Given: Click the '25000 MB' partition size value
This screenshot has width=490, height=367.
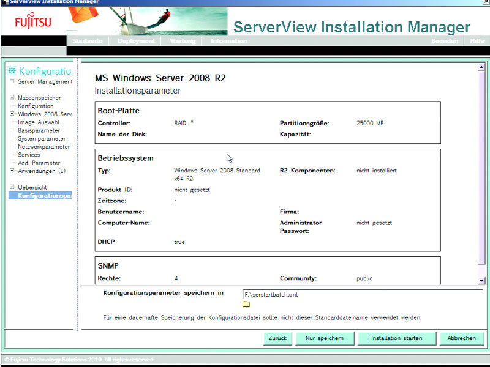Looking at the screenshot, I should [370, 124].
